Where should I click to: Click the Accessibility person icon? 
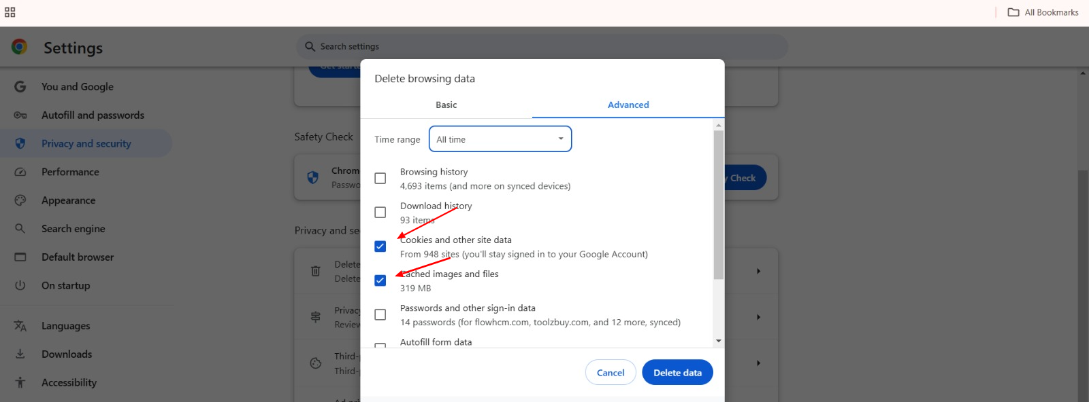coord(20,383)
